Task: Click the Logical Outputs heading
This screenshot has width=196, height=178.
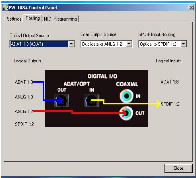Action: click(x=28, y=61)
